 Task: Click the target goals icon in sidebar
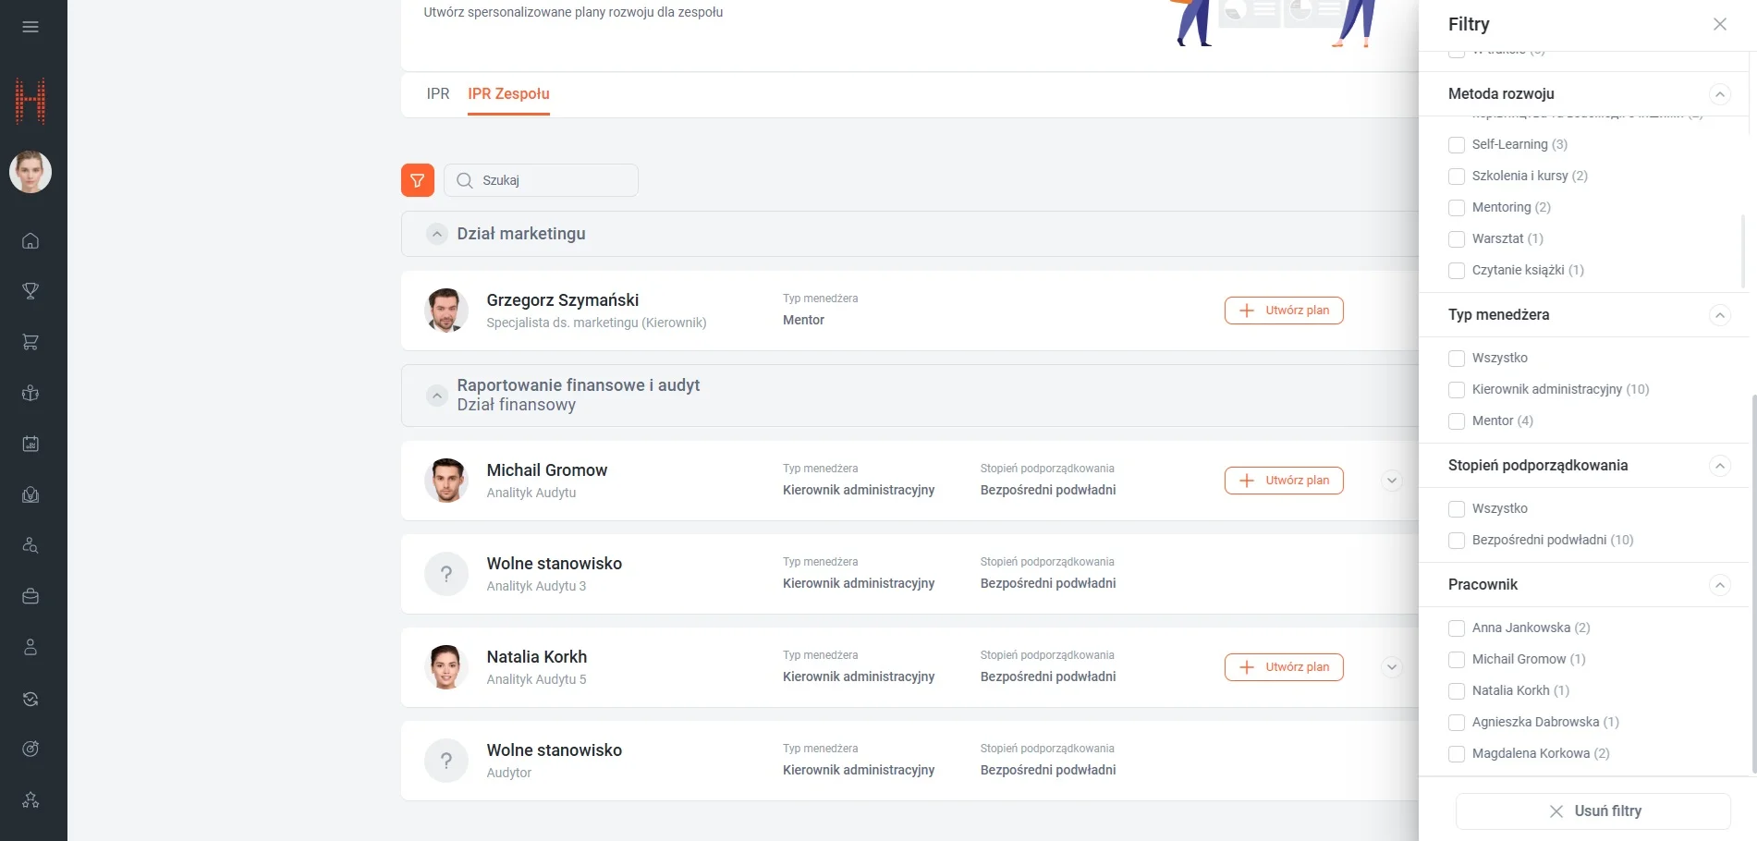(31, 749)
